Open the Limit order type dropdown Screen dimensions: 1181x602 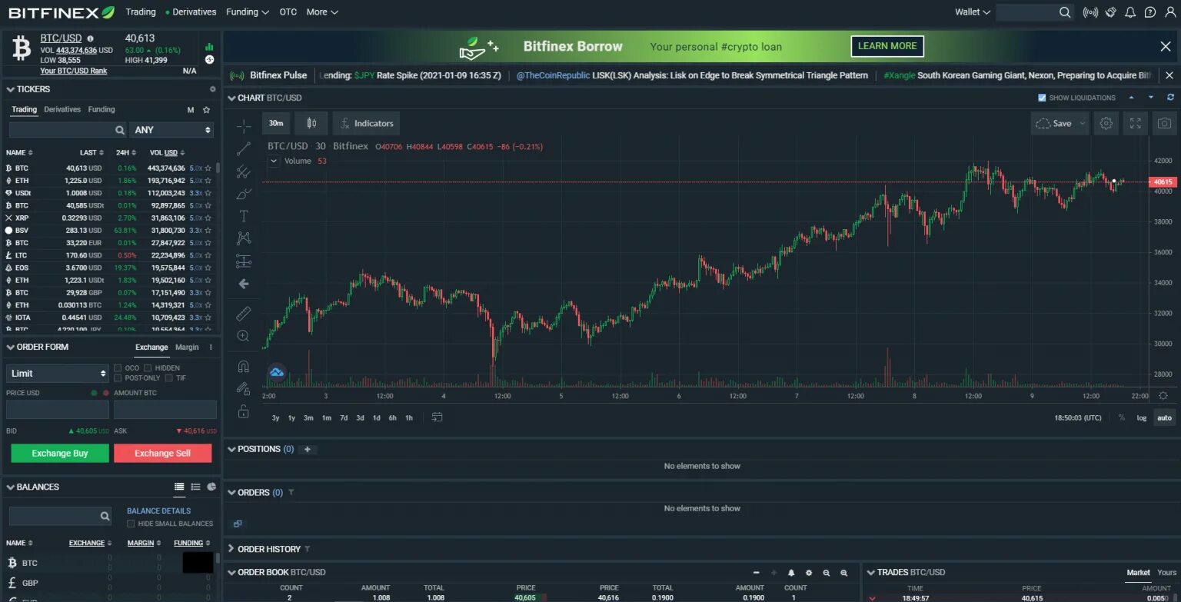coord(58,373)
